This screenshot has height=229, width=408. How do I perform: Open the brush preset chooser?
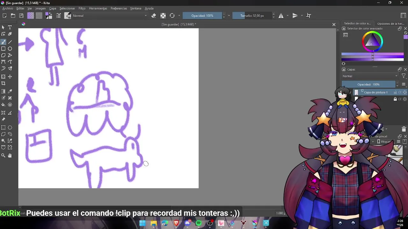[68, 16]
